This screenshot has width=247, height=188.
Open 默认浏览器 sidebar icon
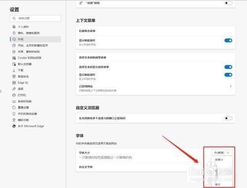[14, 64]
